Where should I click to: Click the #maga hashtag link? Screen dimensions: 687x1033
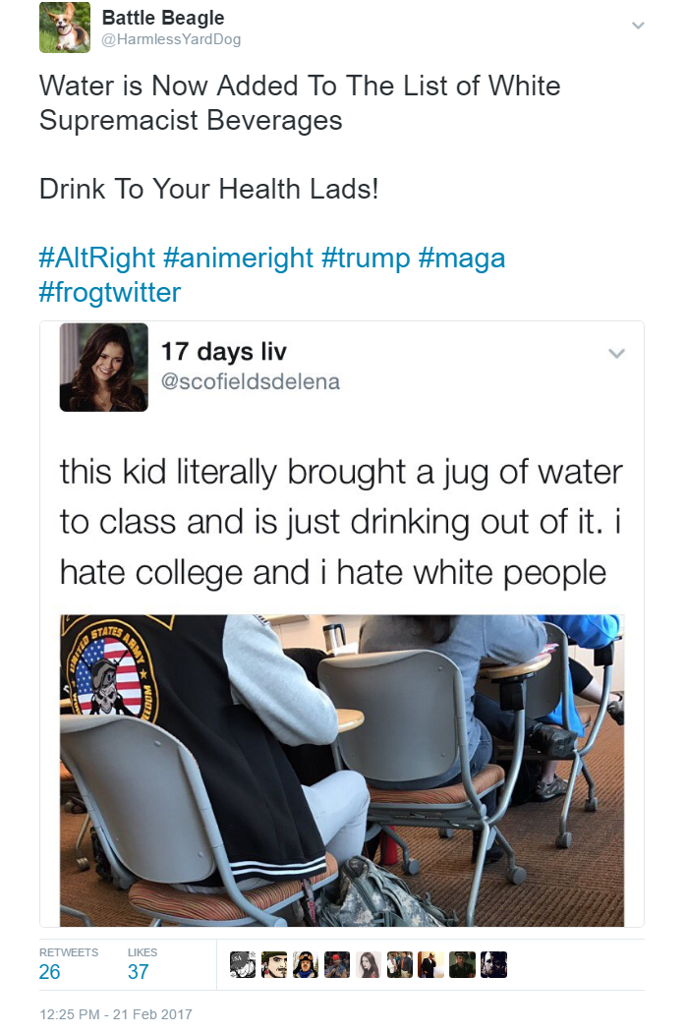465,258
